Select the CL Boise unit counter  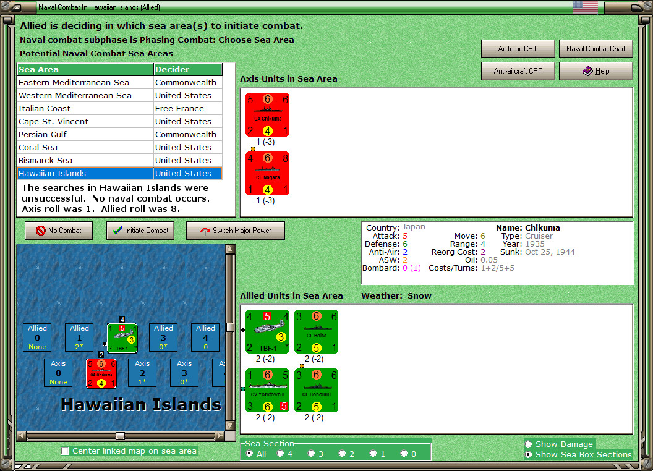click(316, 331)
